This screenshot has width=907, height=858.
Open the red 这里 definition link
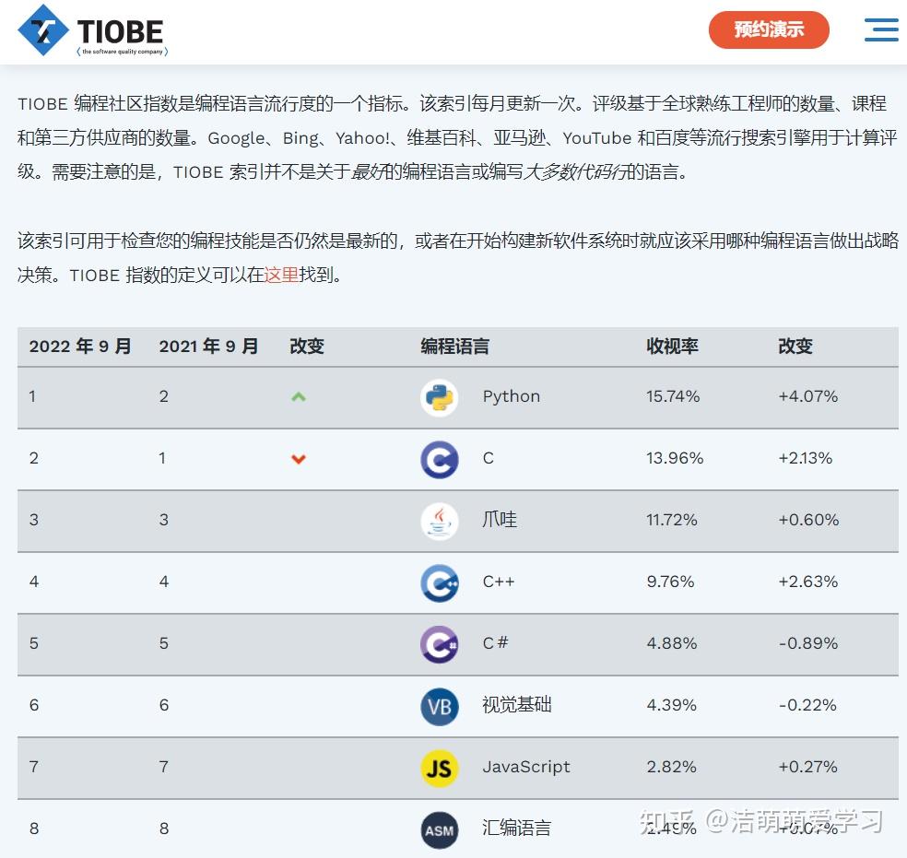[281, 275]
